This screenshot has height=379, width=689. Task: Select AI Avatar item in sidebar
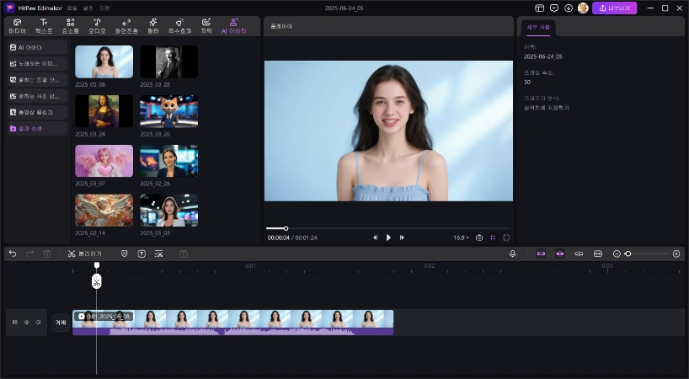tap(37, 47)
